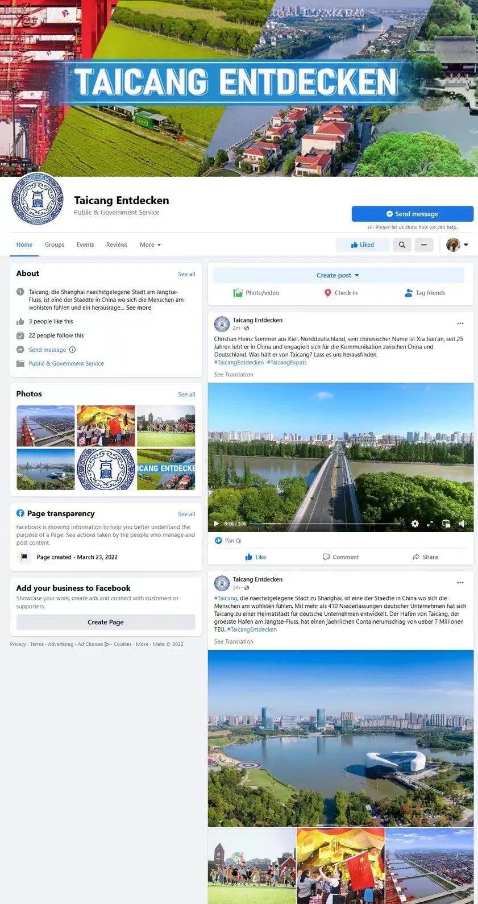Screen dimensions: 478x904
Task: Expand About text with See more
Action: pos(139,308)
